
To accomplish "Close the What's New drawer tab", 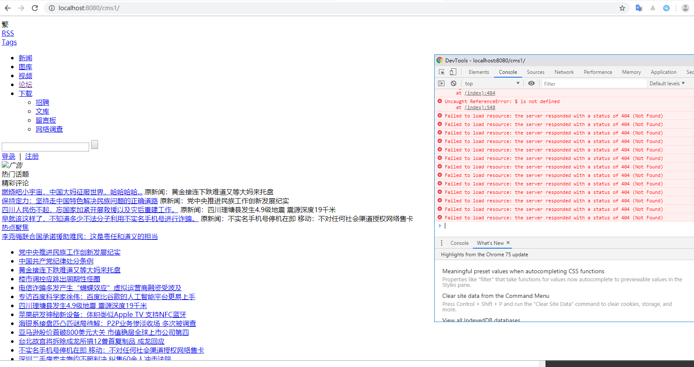I will 508,243.
